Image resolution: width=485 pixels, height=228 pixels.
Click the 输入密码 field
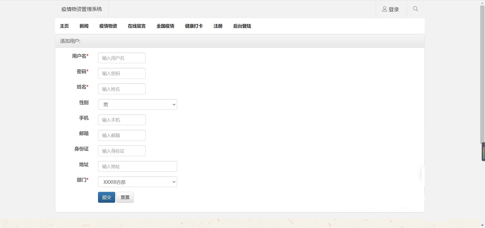pyautogui.click(x=122, y=73)
